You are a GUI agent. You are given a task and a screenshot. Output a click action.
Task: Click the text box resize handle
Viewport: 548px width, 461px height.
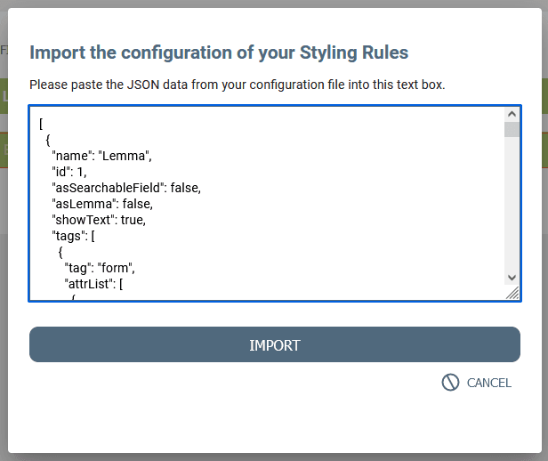512,294
